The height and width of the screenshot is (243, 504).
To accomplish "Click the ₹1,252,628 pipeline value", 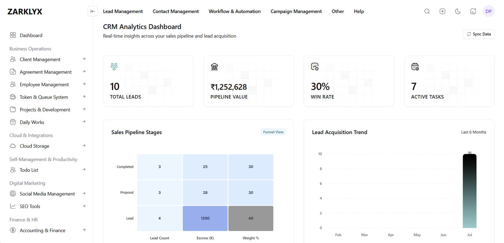I will (229, 87).
